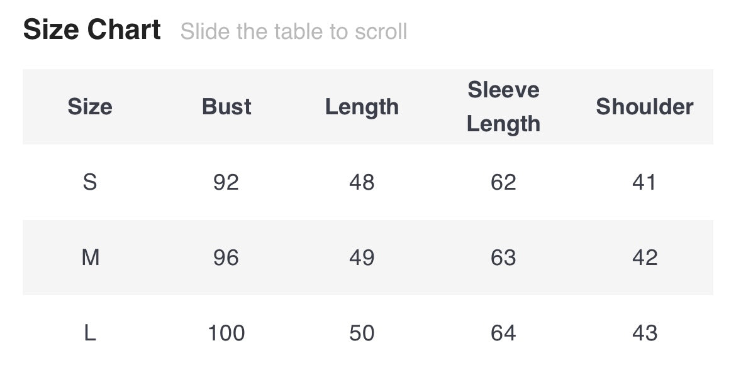
Task: Click the Sleeve Length column header
Action: [x=503, y=107]
